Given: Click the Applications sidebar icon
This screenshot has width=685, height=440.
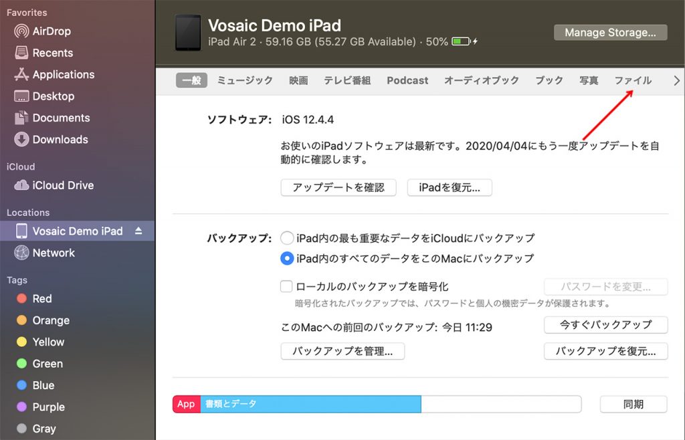Looking at the screenshot, I should 21,75.
